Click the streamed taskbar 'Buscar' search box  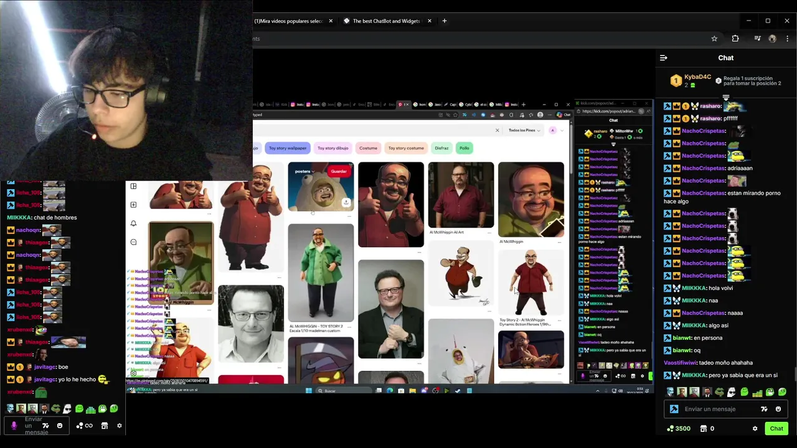344,391
